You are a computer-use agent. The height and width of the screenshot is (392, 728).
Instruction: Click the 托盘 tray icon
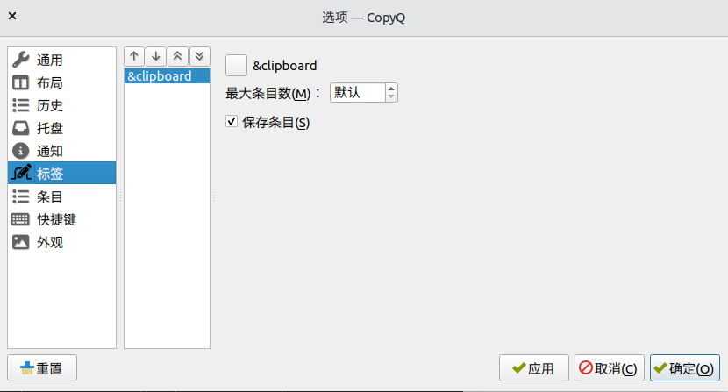(21, 128)
